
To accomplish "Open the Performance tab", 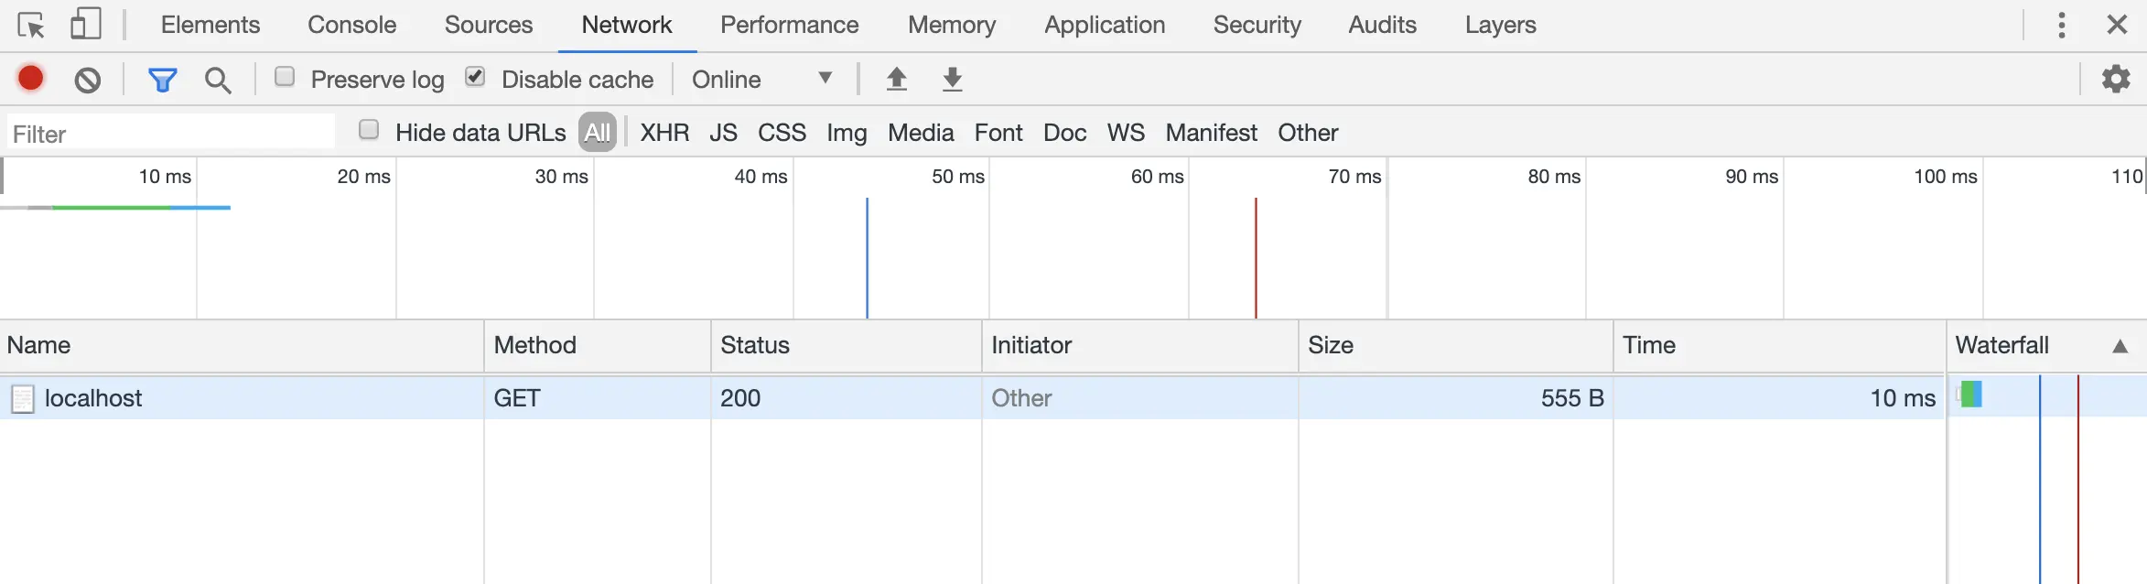I will pos(789,25).
